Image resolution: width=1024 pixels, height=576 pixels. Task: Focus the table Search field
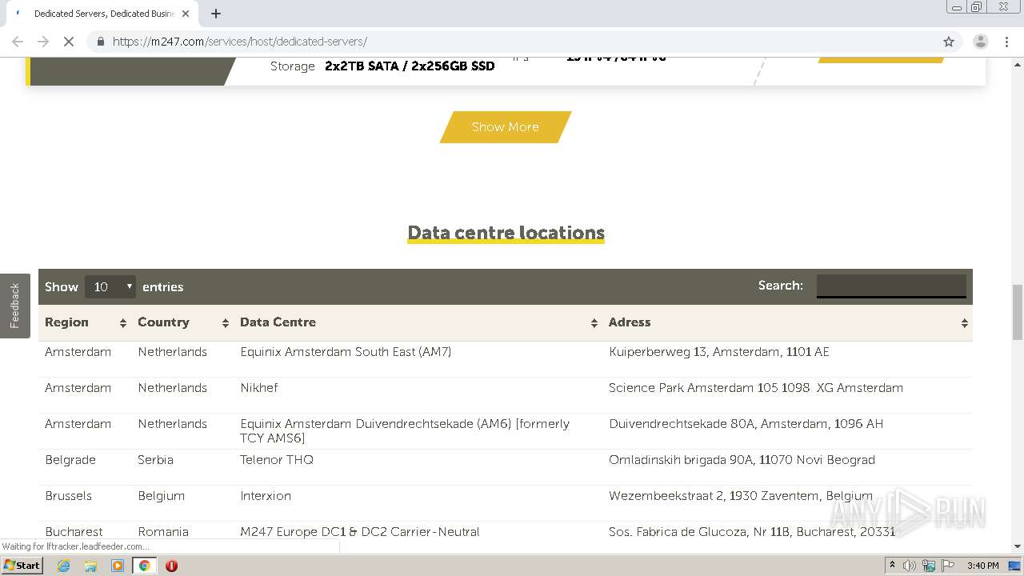[x=891, y=286]
